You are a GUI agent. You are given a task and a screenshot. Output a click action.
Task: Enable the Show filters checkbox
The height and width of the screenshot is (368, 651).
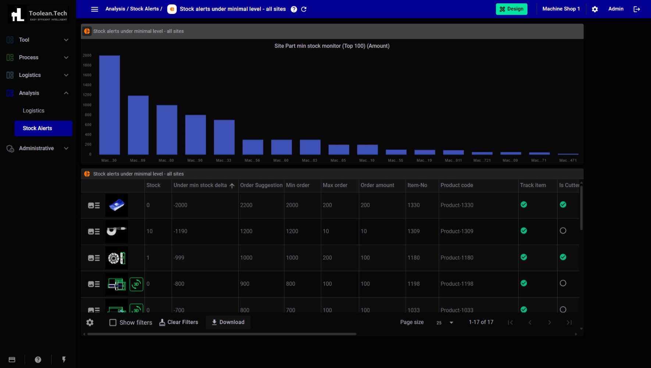[113, 322]
